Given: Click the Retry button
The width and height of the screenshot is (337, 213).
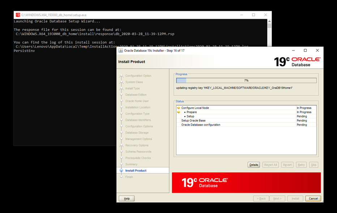Looking at the screenshot, I should 301,165.
